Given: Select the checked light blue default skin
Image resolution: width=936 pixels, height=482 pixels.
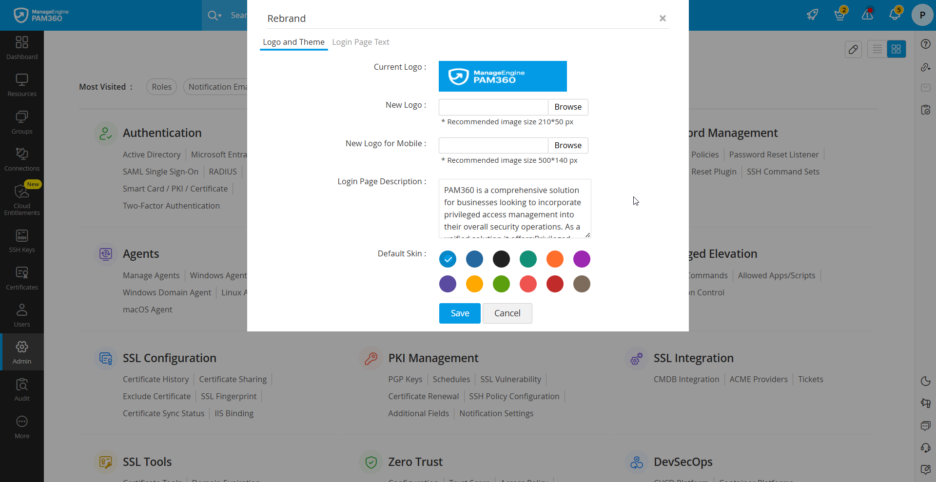Looking at the screenshot, I should (448, 259).
